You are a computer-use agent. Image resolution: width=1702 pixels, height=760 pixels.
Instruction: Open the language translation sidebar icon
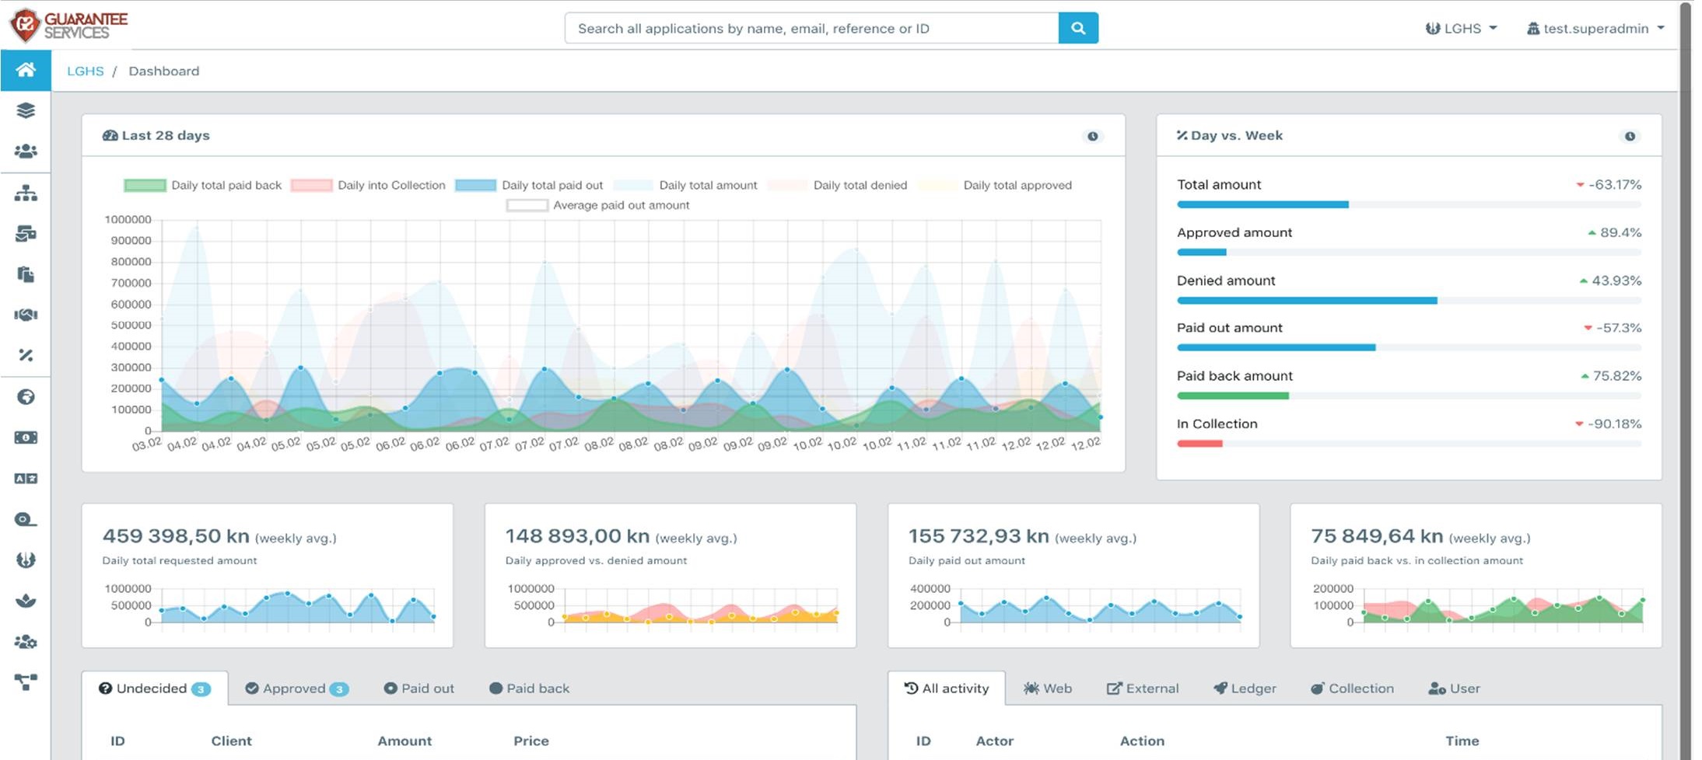[26, 479]
